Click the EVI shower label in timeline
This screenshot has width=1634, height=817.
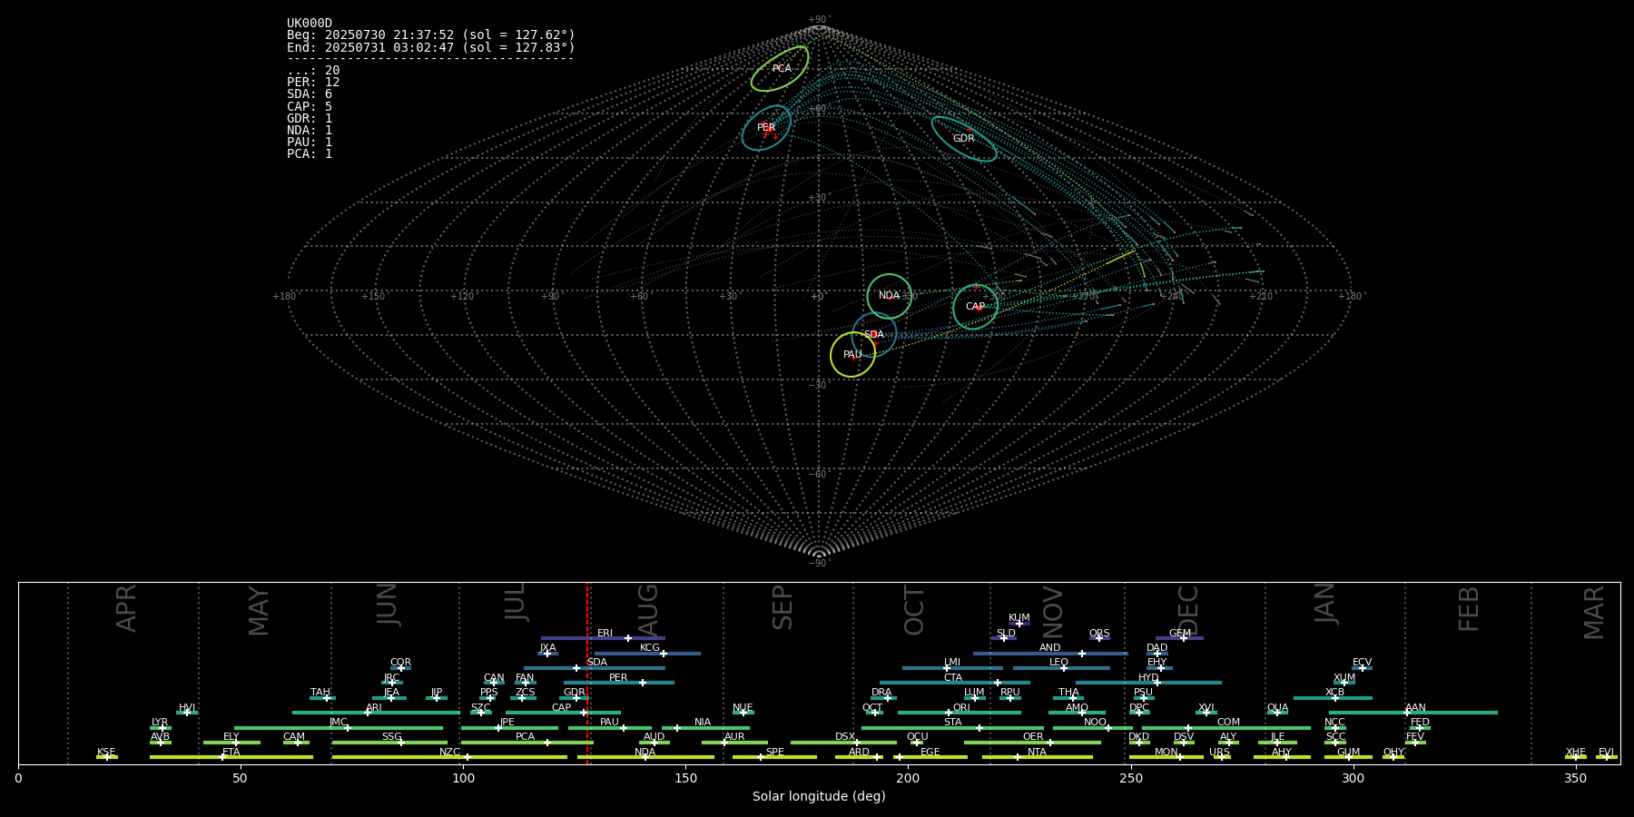pos(1606,753)
